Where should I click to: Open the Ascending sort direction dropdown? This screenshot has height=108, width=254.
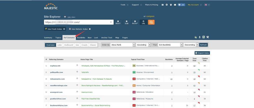coord(143,45)
